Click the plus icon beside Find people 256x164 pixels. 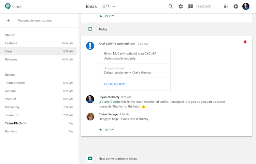click(9, 20)
